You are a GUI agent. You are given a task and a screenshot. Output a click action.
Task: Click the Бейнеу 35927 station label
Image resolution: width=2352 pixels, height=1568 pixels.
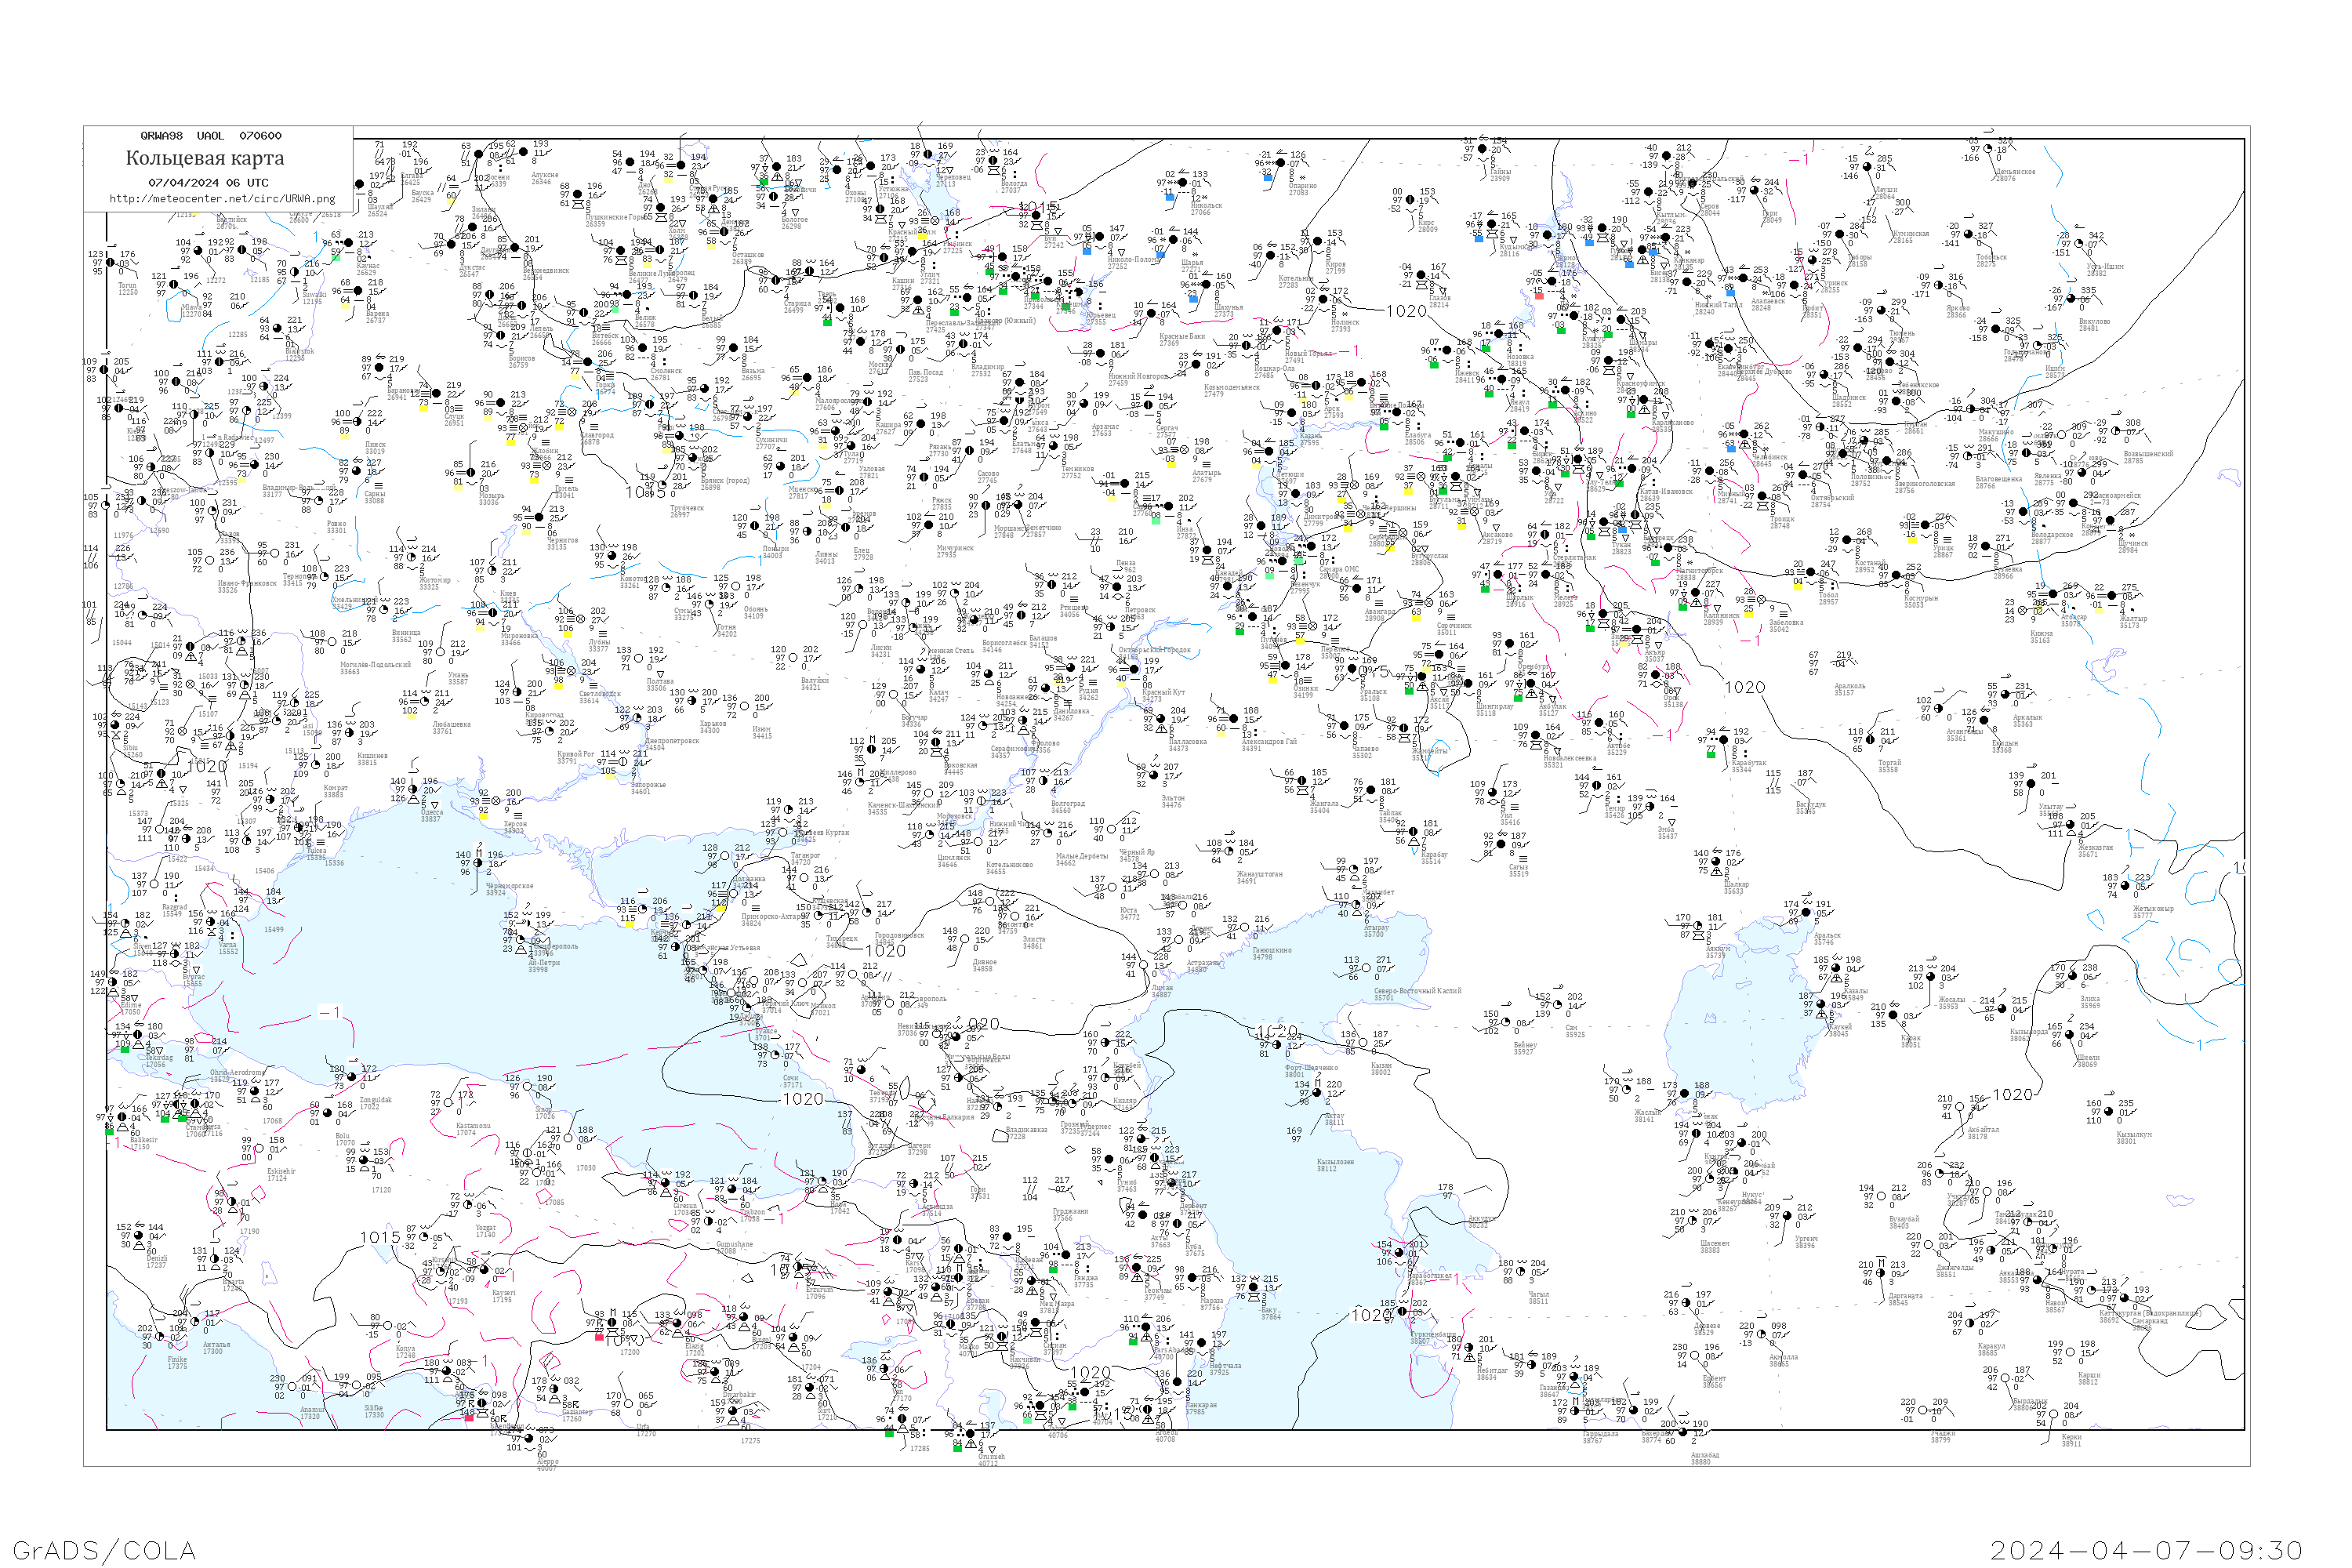pyautogui.click(x=1524, y=1048)
